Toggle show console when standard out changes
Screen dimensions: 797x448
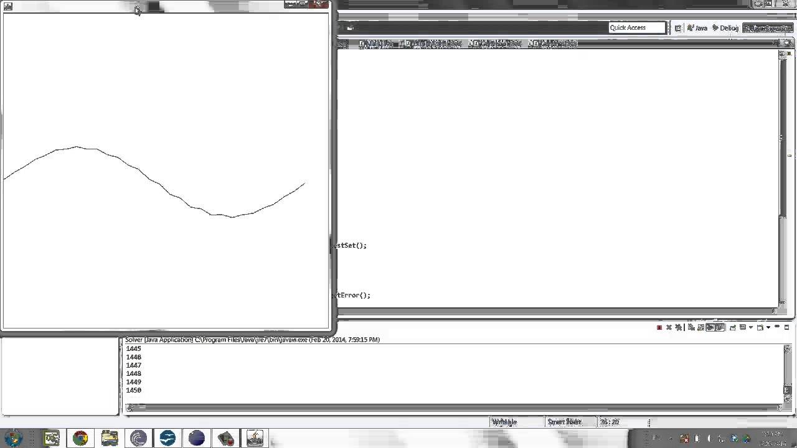(710, 327)
